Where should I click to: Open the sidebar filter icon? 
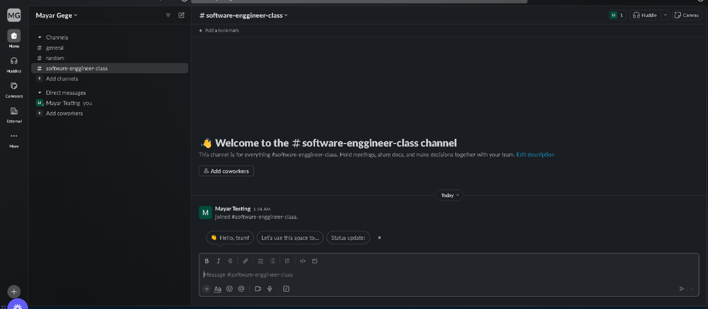pos(168,15)
